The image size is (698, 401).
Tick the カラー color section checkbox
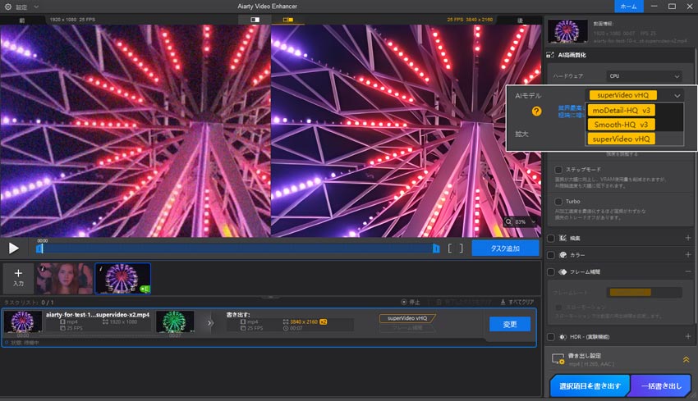click(x=551, y=255)
